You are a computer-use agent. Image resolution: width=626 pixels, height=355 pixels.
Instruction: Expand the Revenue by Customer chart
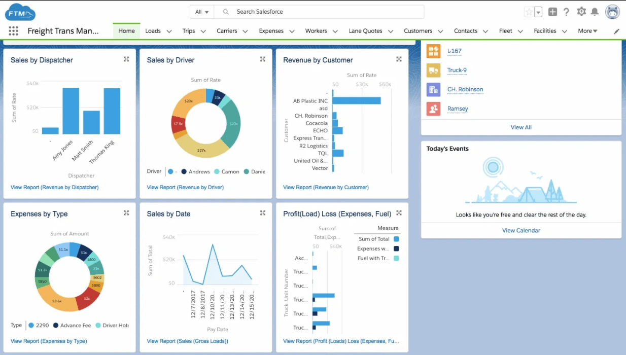(399, 59)
